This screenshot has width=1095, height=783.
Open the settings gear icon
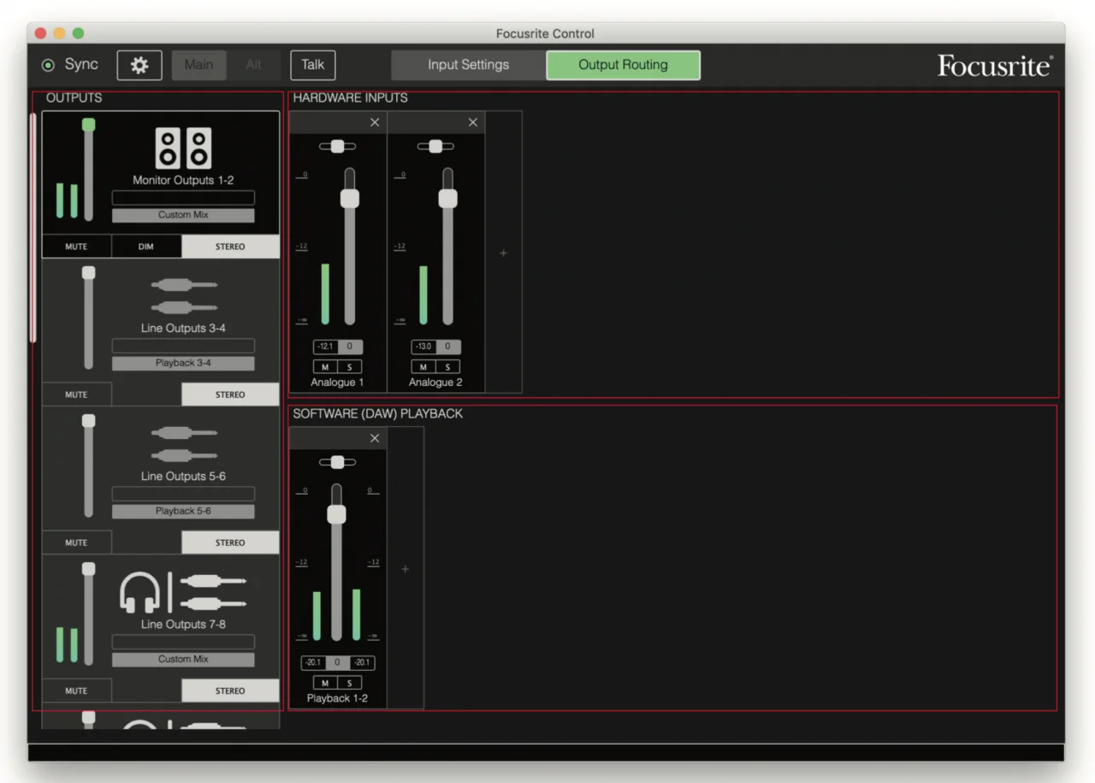coord(139,65)
